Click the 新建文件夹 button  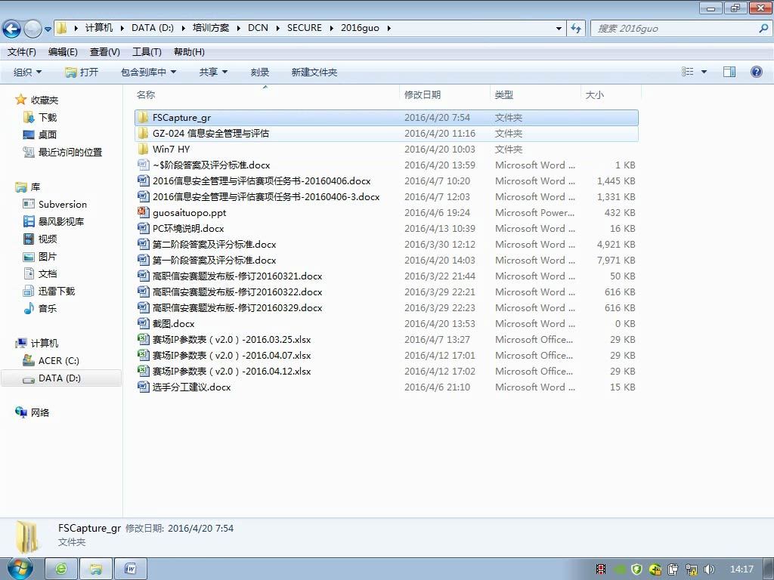pyautogui.click(x=314, y=72)
